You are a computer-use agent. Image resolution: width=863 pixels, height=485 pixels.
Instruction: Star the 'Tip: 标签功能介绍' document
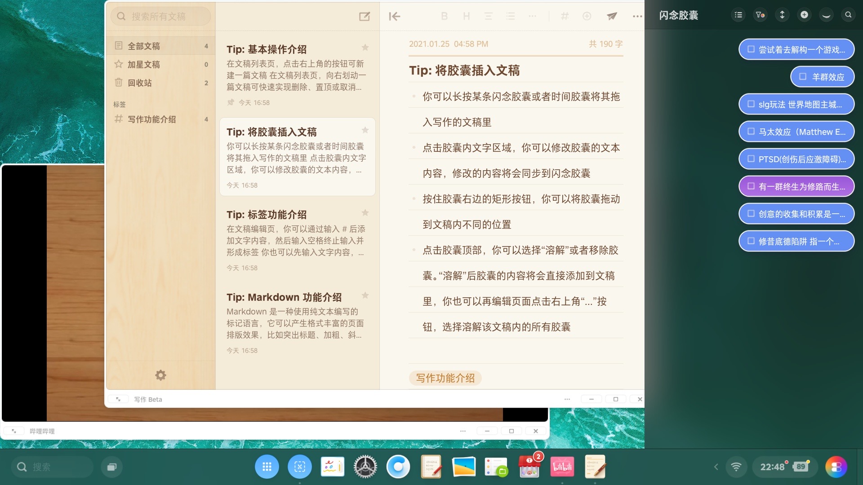pos(365,213)
